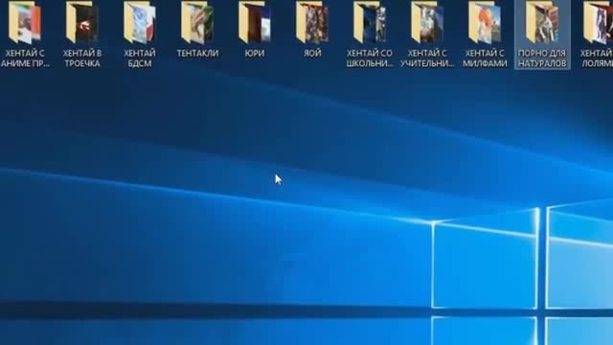613x345 pixels.
Task: Select the ЮРИ folder icon
Action: [x=255, y=22]
